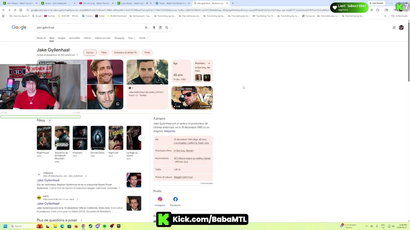Screen dimensions: 410x230
Task: Open Maggie Gyllenhaal sibling link
Action: (183, 177)
